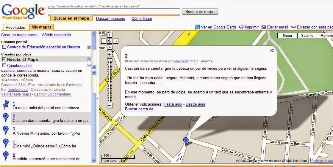Click Hasta aquí directions link
Image resolution: width=333 pixels, height=167 pixels.
pos(173,104)
